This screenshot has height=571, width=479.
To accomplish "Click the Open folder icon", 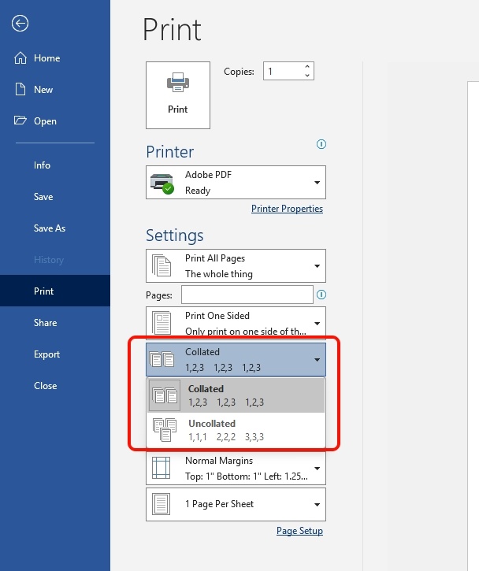I will click(x=20, y=121).
